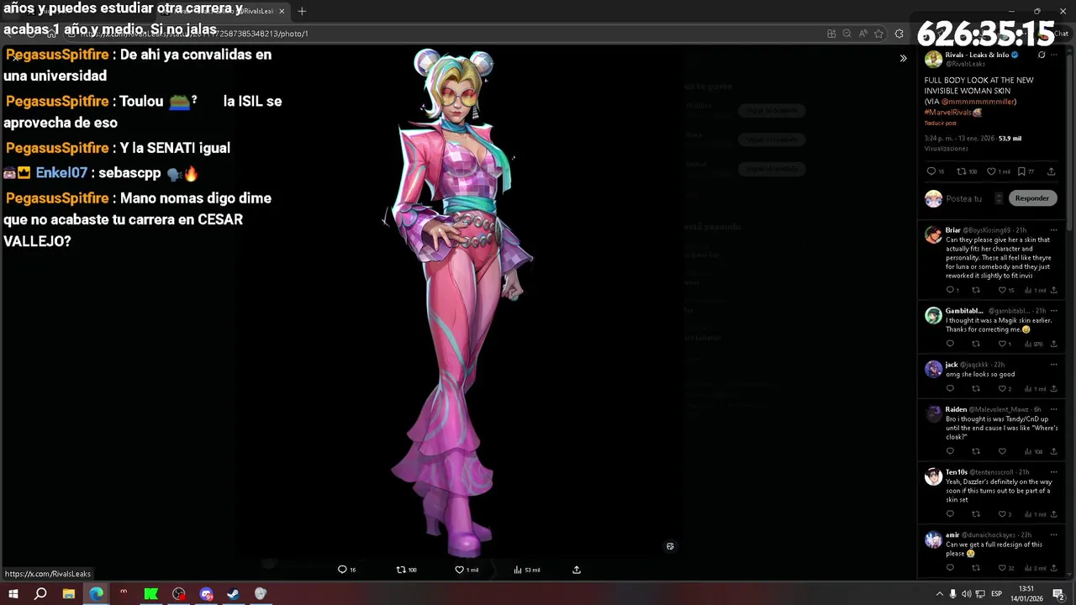
Task: Open more options on Ten10s's reply
Action: pos(1053,472)
